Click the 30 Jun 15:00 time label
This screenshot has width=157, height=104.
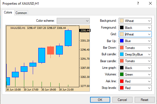pos(13,90)
